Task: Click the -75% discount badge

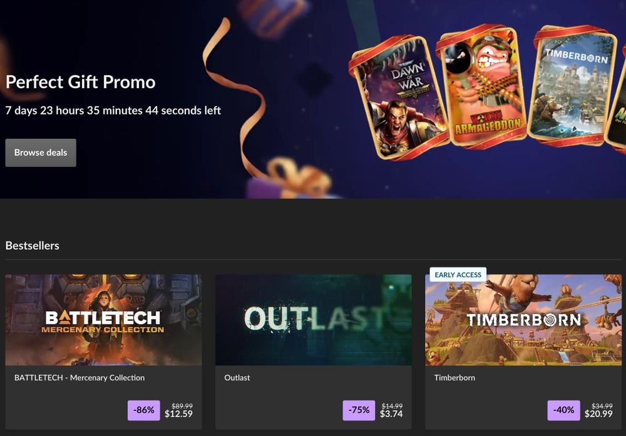Action: click(x=359, y=410)
